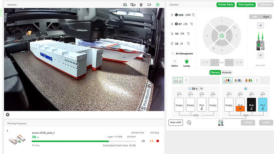
Task: Lower bed by 10 mm
Action: (239, 62)
